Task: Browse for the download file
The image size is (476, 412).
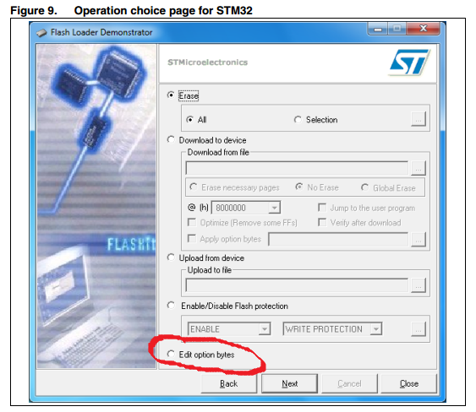Action: pyautogui.click(x=419, y=168)
